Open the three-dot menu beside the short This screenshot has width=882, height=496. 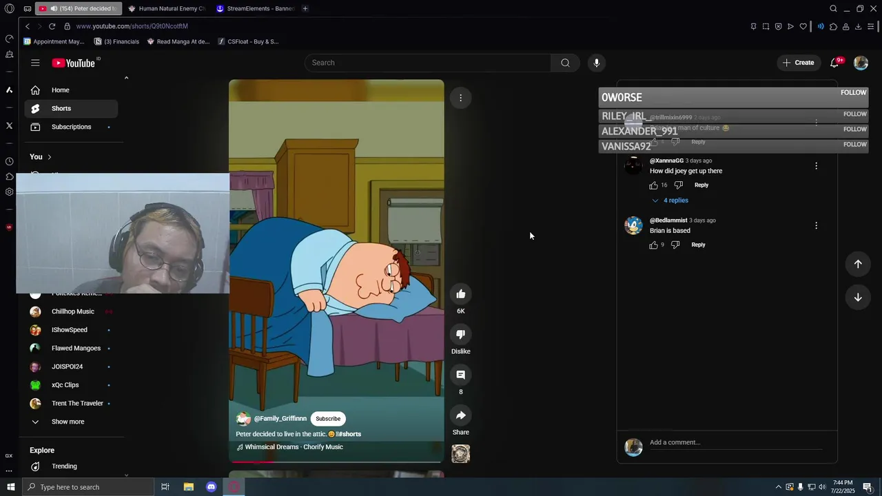point(461,98)
